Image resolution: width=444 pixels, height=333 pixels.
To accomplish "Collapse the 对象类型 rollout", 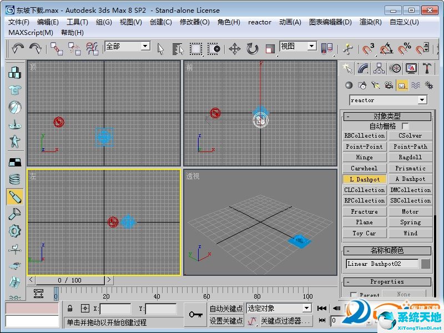I will [387, 116].
